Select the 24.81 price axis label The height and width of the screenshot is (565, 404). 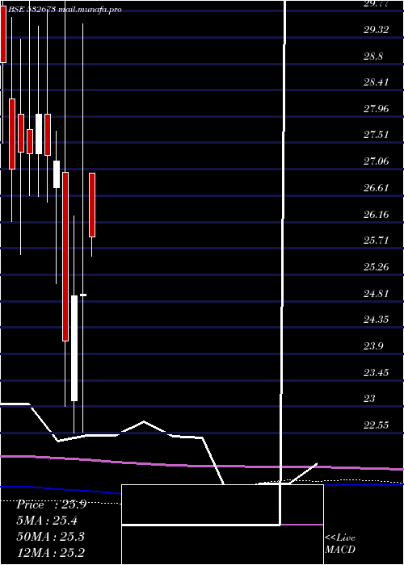377,293
